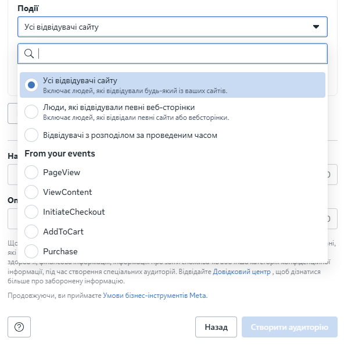Viewport: 344px width, 345px height.
Task: Select the ViewContent event radio
Action: click(31, 192)
